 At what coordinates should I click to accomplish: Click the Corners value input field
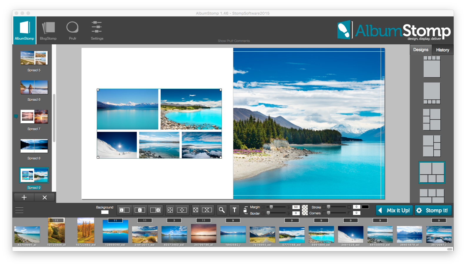click(356, 213)
